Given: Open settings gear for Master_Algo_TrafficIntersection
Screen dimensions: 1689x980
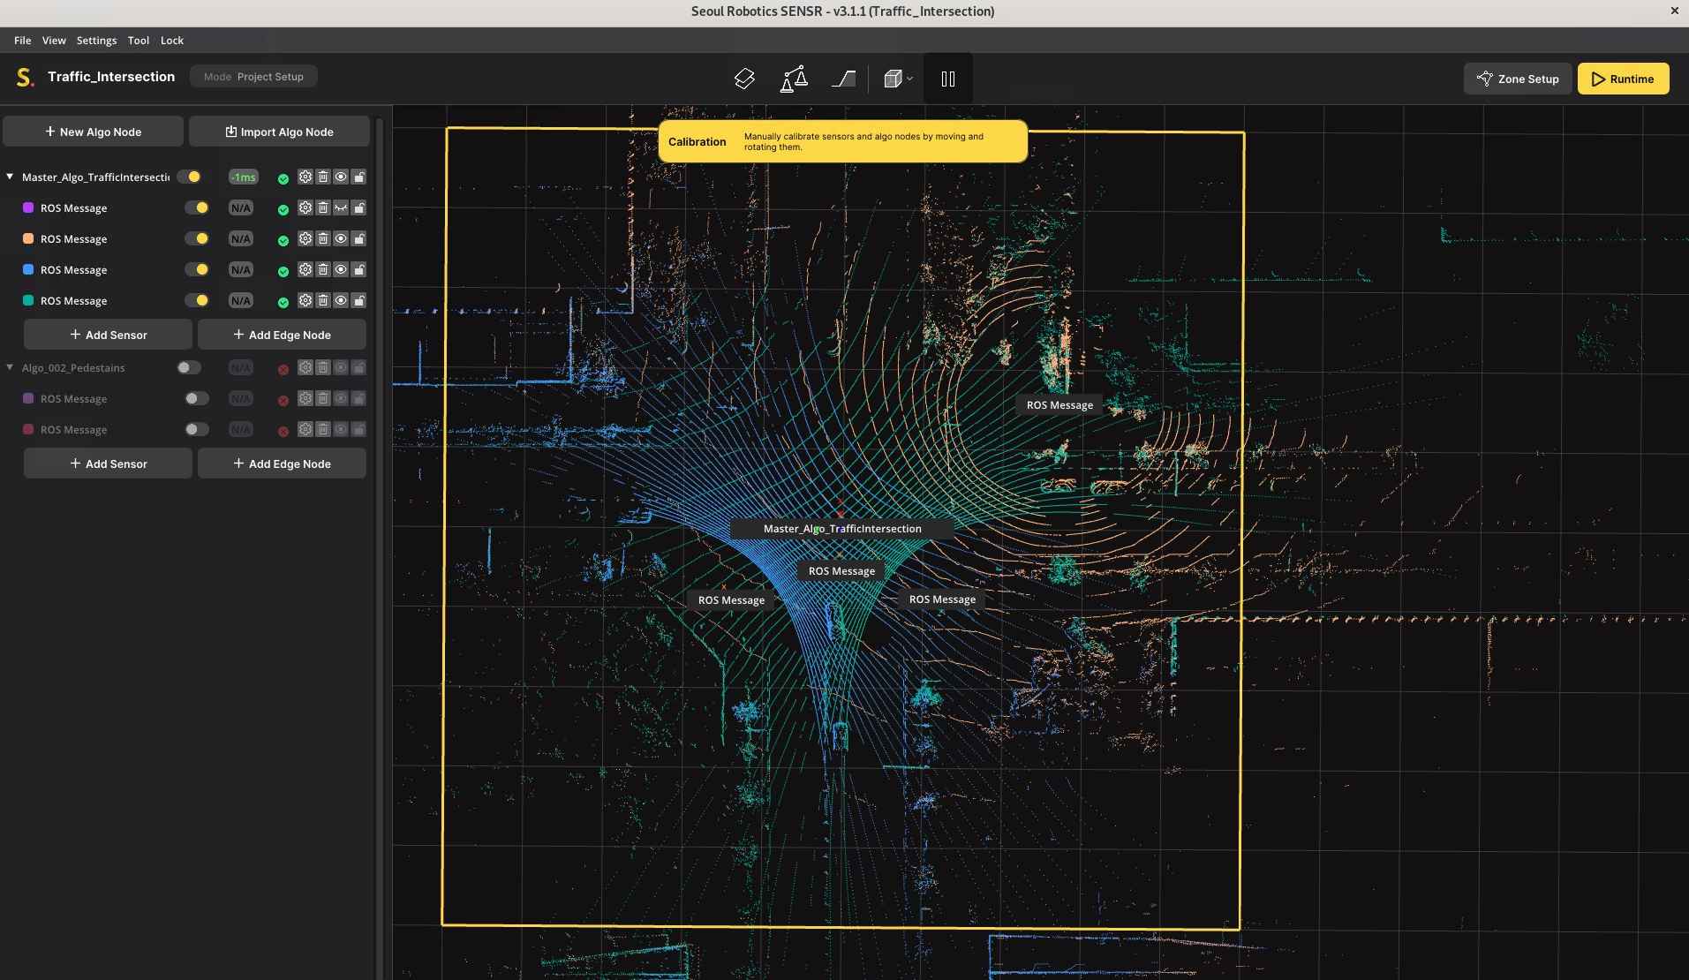Looking at the screenshot, I should point(305,177).
